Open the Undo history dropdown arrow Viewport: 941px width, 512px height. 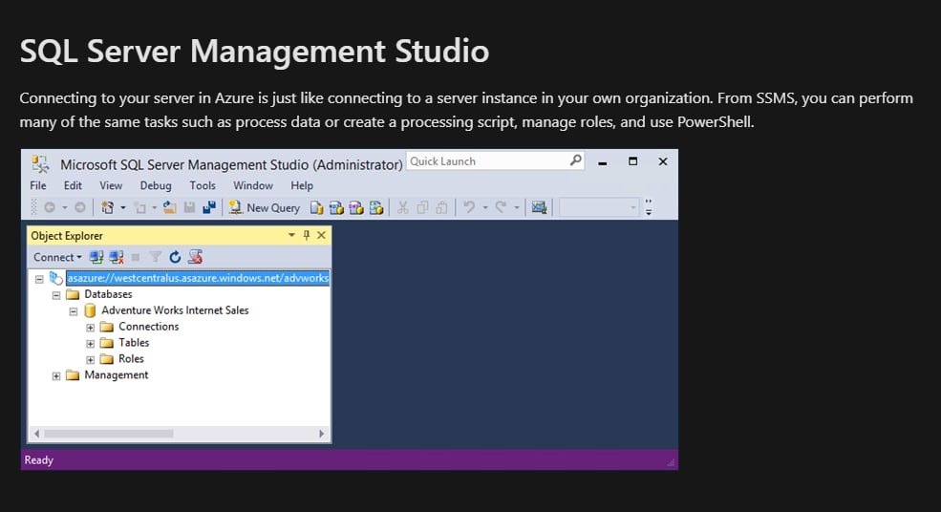pos(485,207)
